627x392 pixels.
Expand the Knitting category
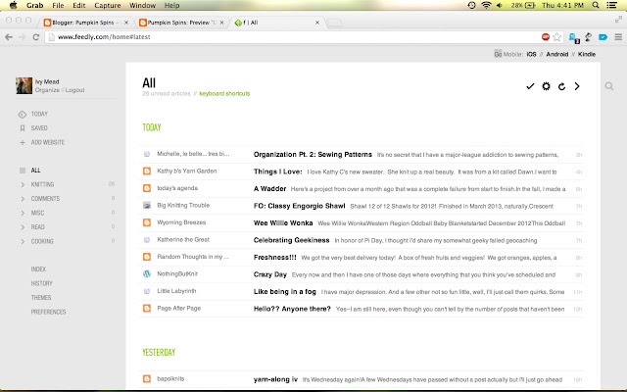[23, 185]
